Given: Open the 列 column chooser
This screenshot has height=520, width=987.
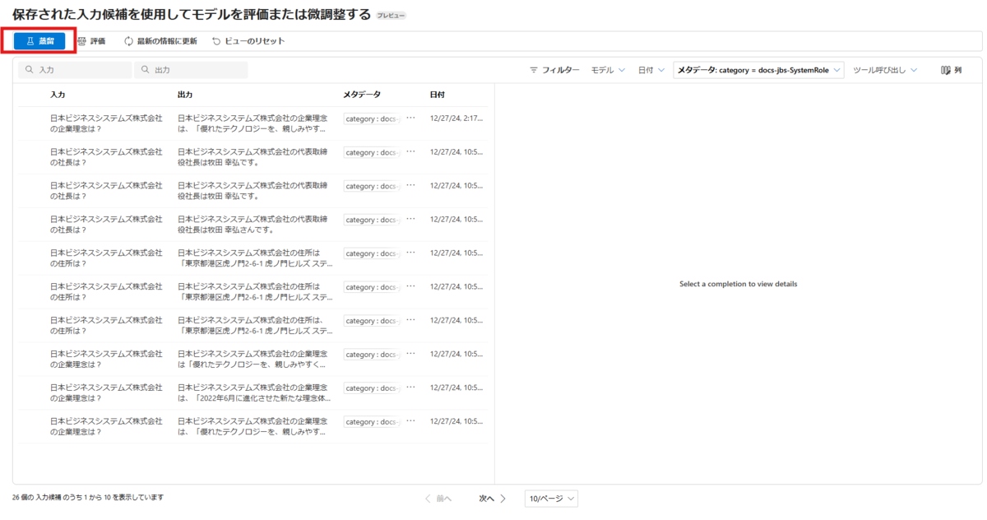Looking at the screenshot, I should point(951,70).
